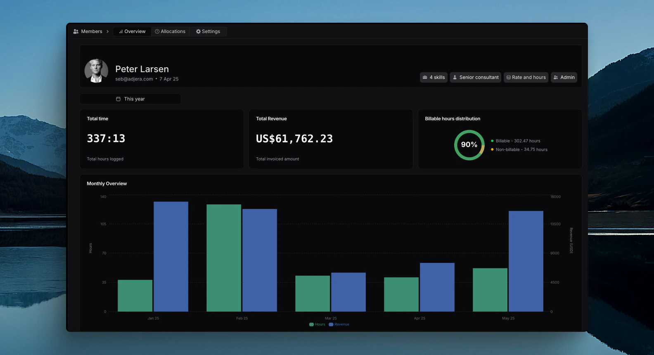Click the Billable - 302.47 hours legend entry
Viewport: 654px width, 355px height.
tap(515, 141)
